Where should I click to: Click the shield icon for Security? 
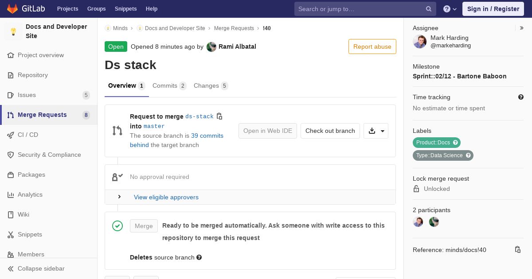tap(11, 155)
